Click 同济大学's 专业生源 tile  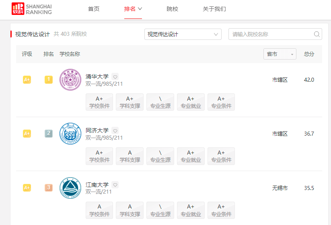click(x=160, y=156)
